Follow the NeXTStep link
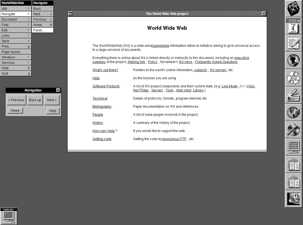 click(x=141, y=90)
